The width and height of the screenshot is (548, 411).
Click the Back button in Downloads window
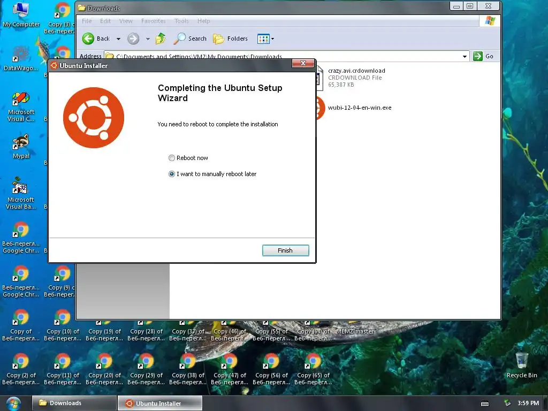pos(96,39)
